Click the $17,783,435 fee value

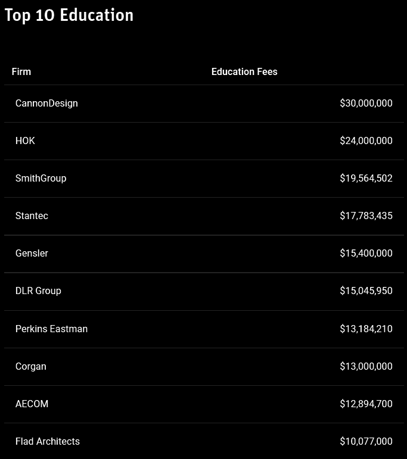(x=366, y=216)
